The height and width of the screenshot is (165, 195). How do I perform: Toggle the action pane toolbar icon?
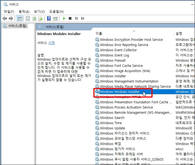[55, 18]
